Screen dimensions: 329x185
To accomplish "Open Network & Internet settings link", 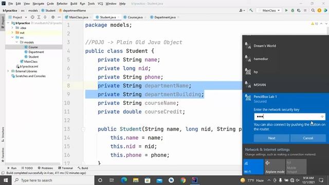I will tap(267, 150).
